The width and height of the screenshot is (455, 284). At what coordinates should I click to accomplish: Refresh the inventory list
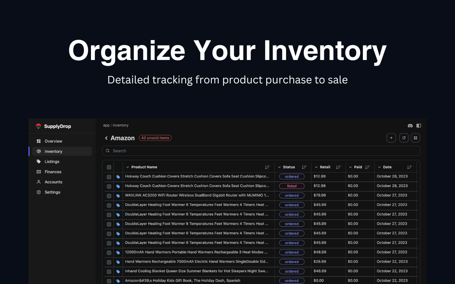[x=404, y=138]
